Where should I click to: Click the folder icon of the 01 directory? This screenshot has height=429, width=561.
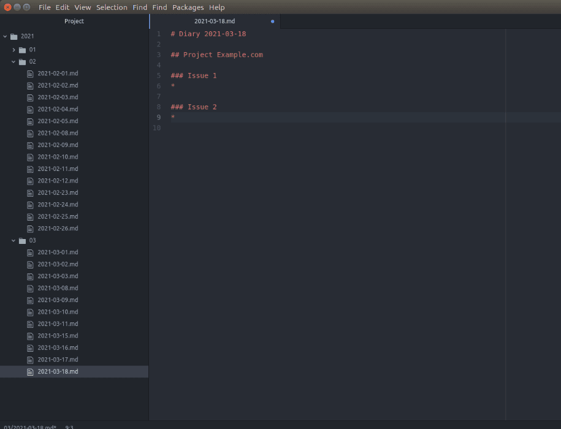[23, 50]
